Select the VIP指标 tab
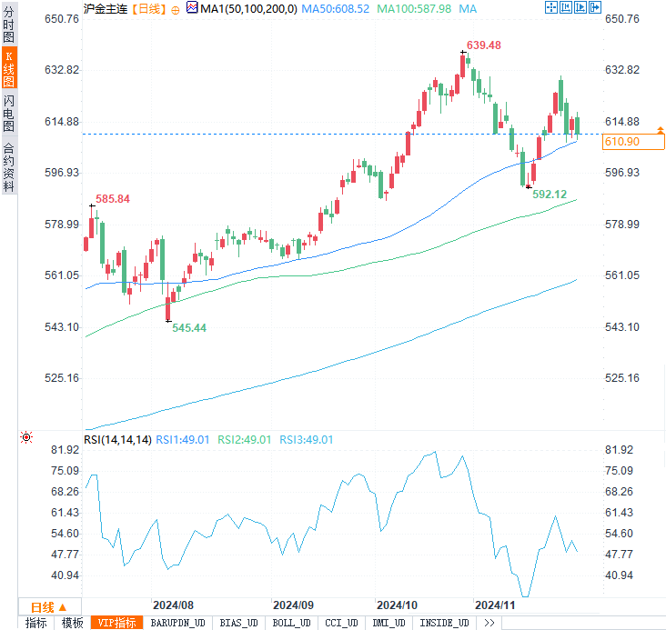The image size is (666, 630). click(116, 623)
